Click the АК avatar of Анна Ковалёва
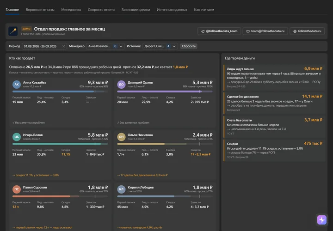This screenshot has width=333, height=231. (x=17, y=85)
